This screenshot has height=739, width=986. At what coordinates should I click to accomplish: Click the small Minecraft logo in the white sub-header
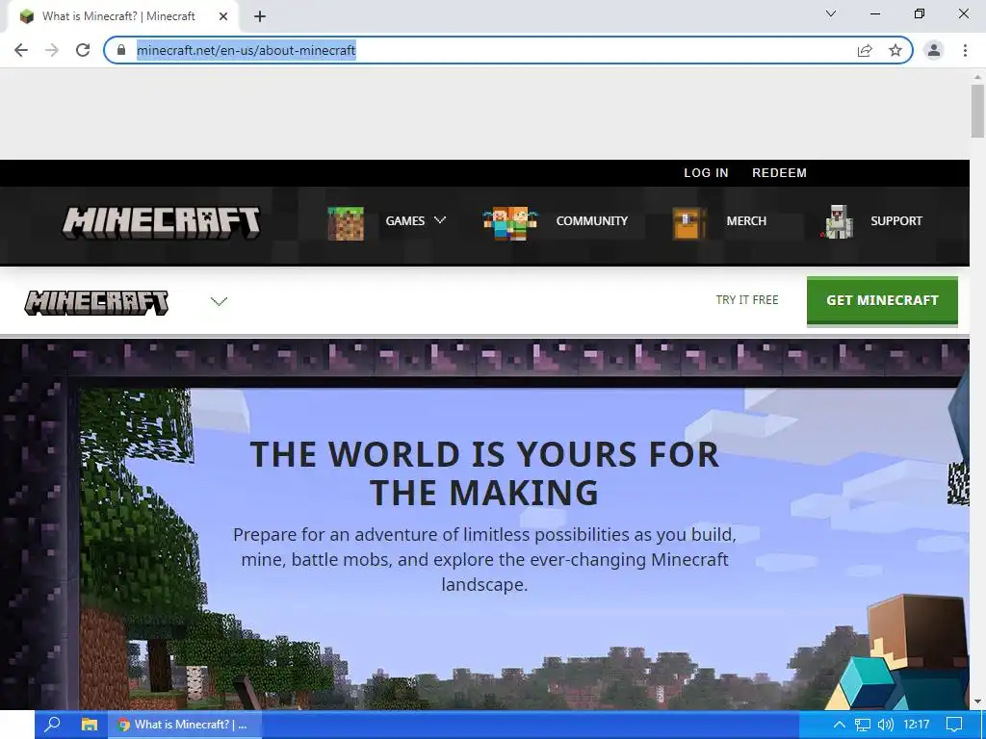(96, 302)
